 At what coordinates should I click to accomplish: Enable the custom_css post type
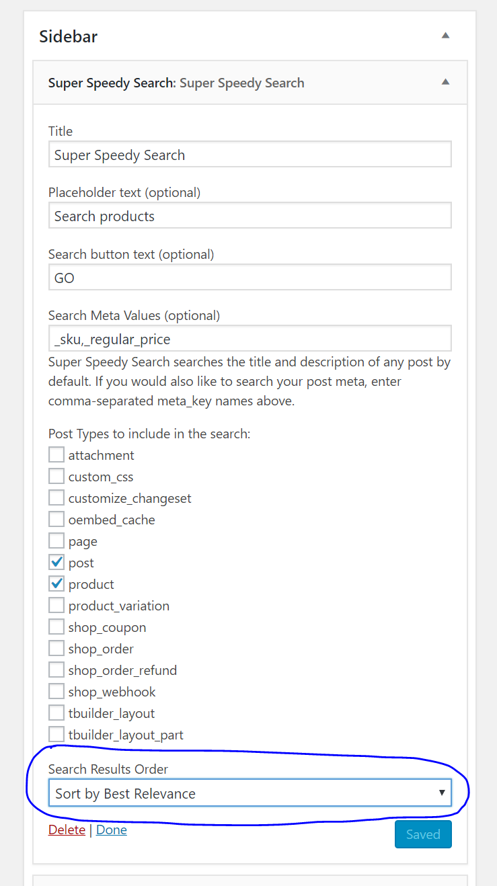(56, 476)
